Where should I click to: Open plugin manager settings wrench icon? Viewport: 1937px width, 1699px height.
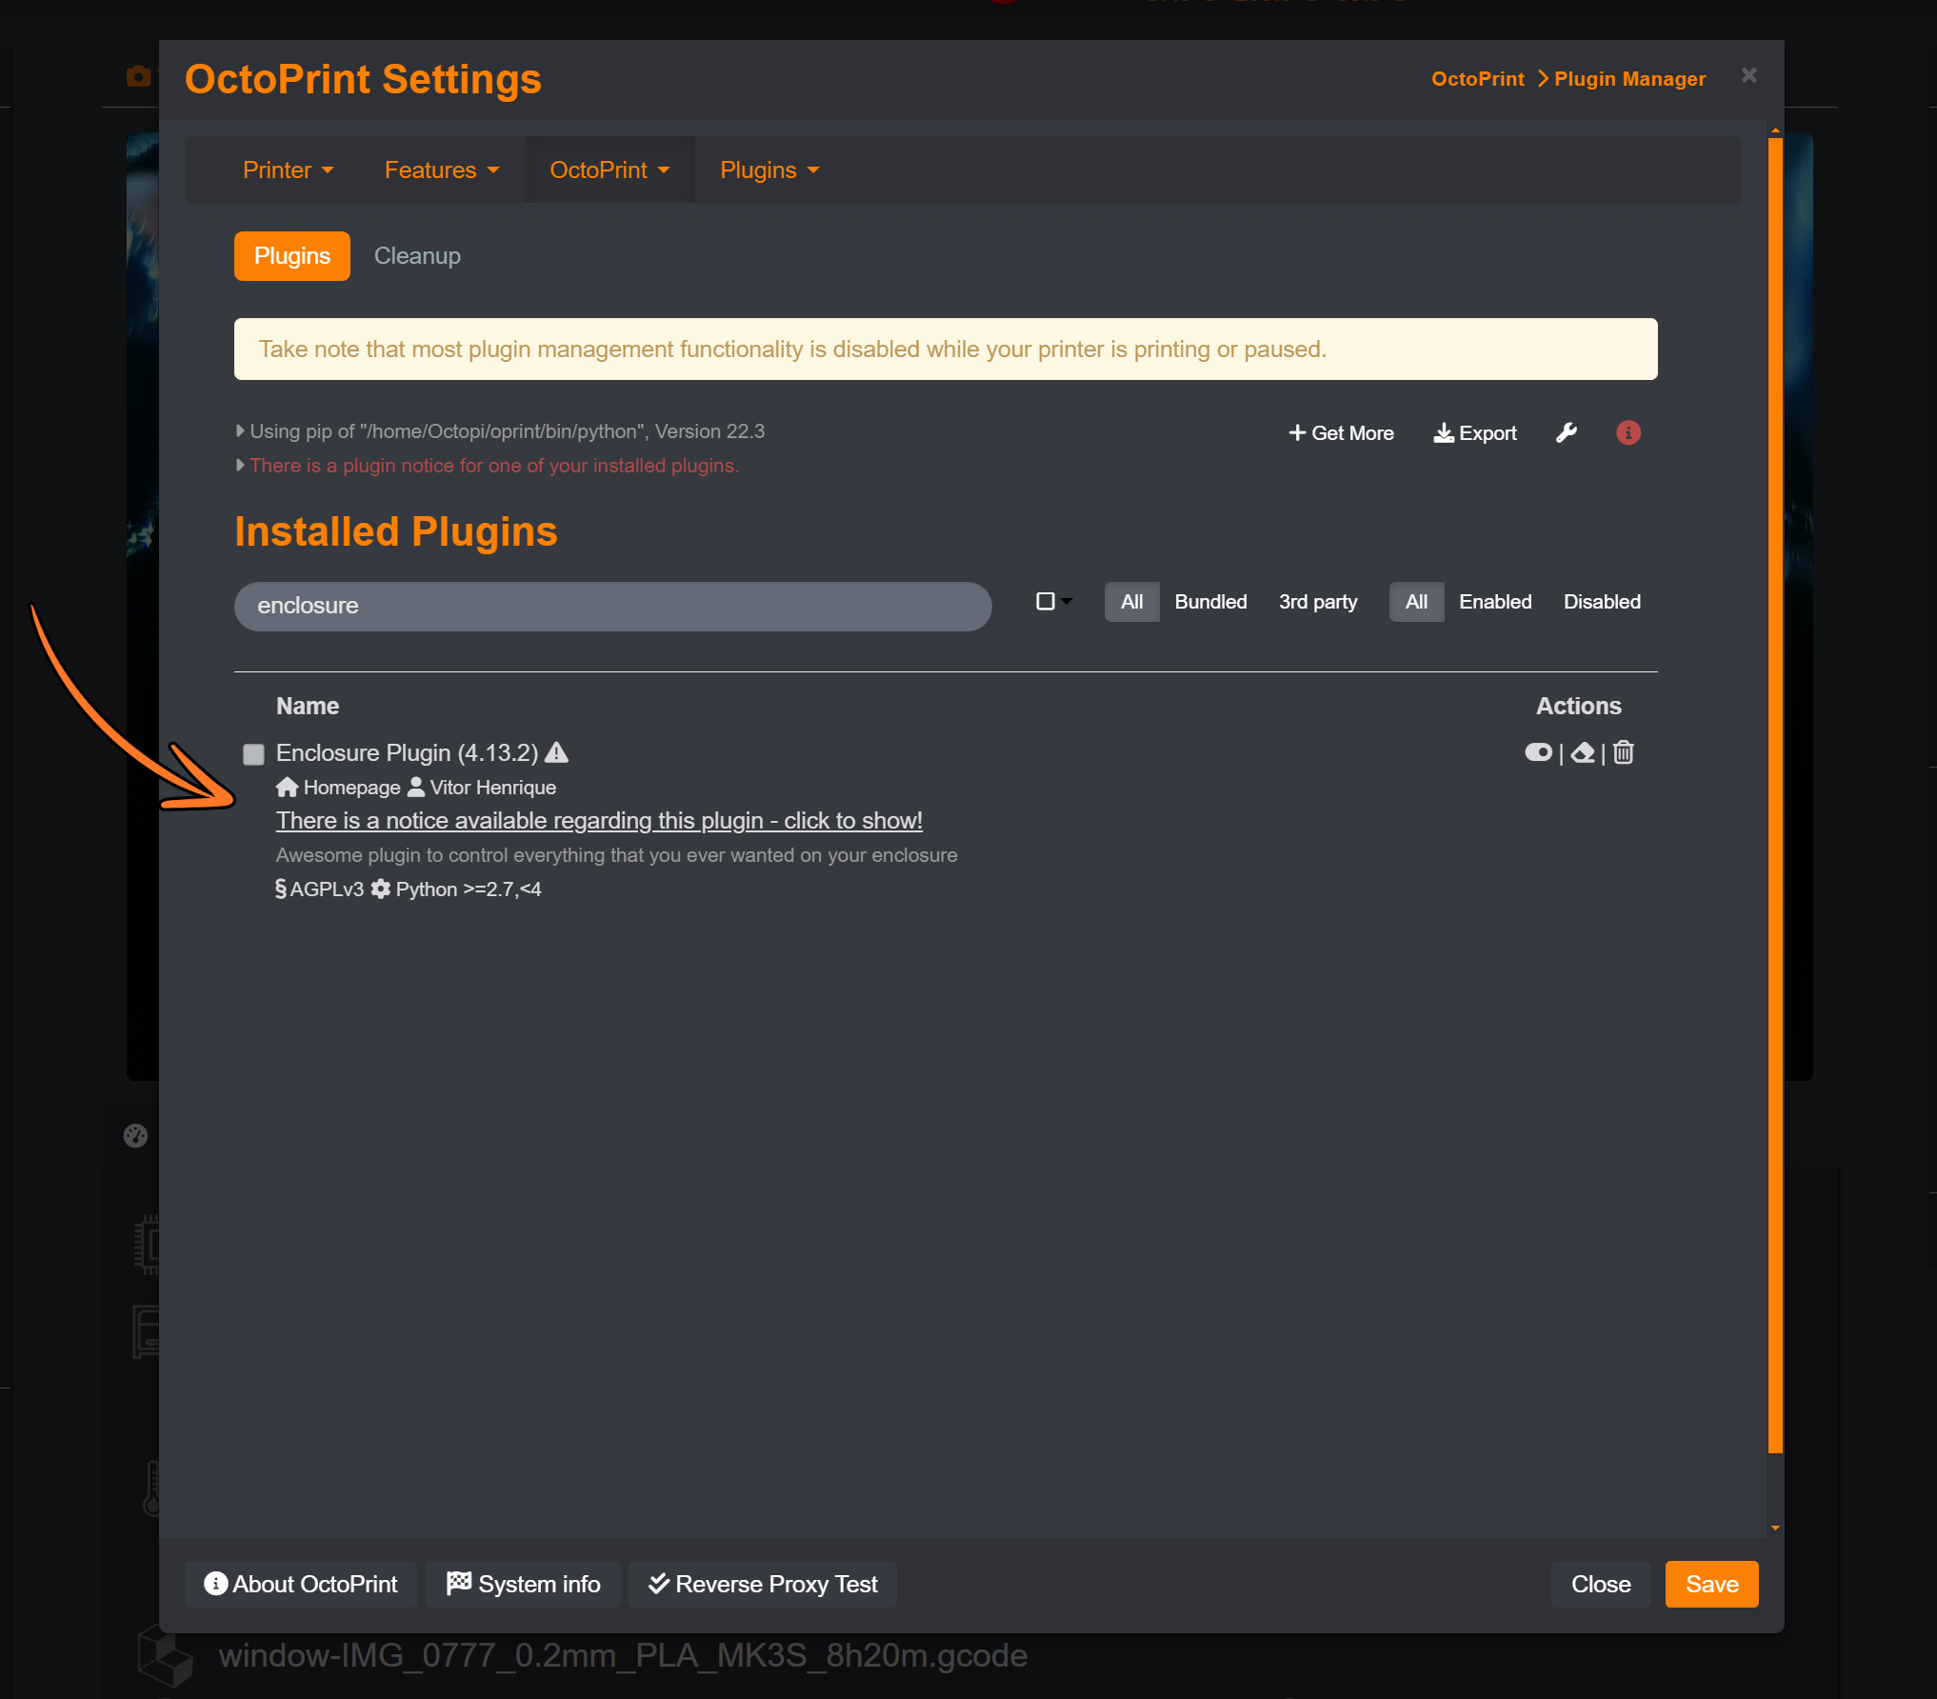click(x=1567, y=433)
